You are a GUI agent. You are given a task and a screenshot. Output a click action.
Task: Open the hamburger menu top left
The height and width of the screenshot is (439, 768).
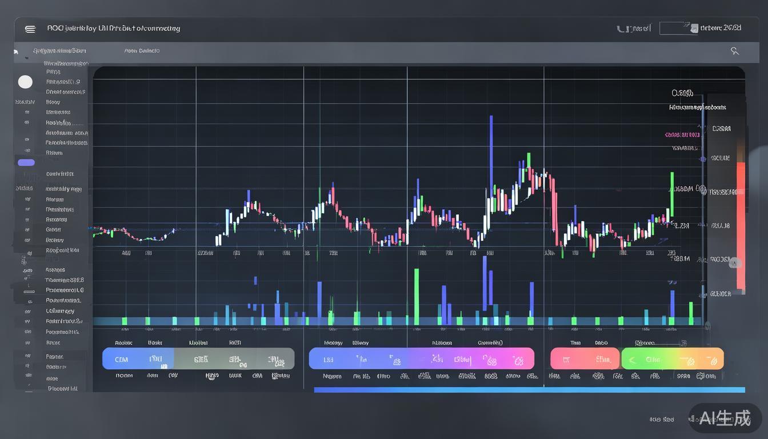tap(30, 29)
